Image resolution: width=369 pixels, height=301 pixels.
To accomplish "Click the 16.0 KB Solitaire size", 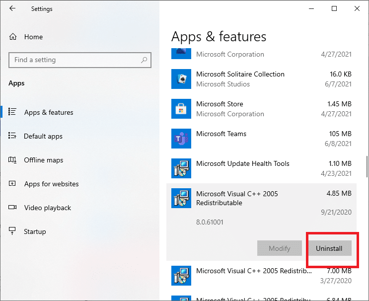I will [x=341, y=74].
